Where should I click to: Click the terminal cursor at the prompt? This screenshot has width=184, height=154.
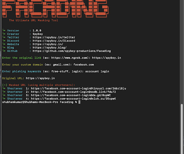(79, 102)
